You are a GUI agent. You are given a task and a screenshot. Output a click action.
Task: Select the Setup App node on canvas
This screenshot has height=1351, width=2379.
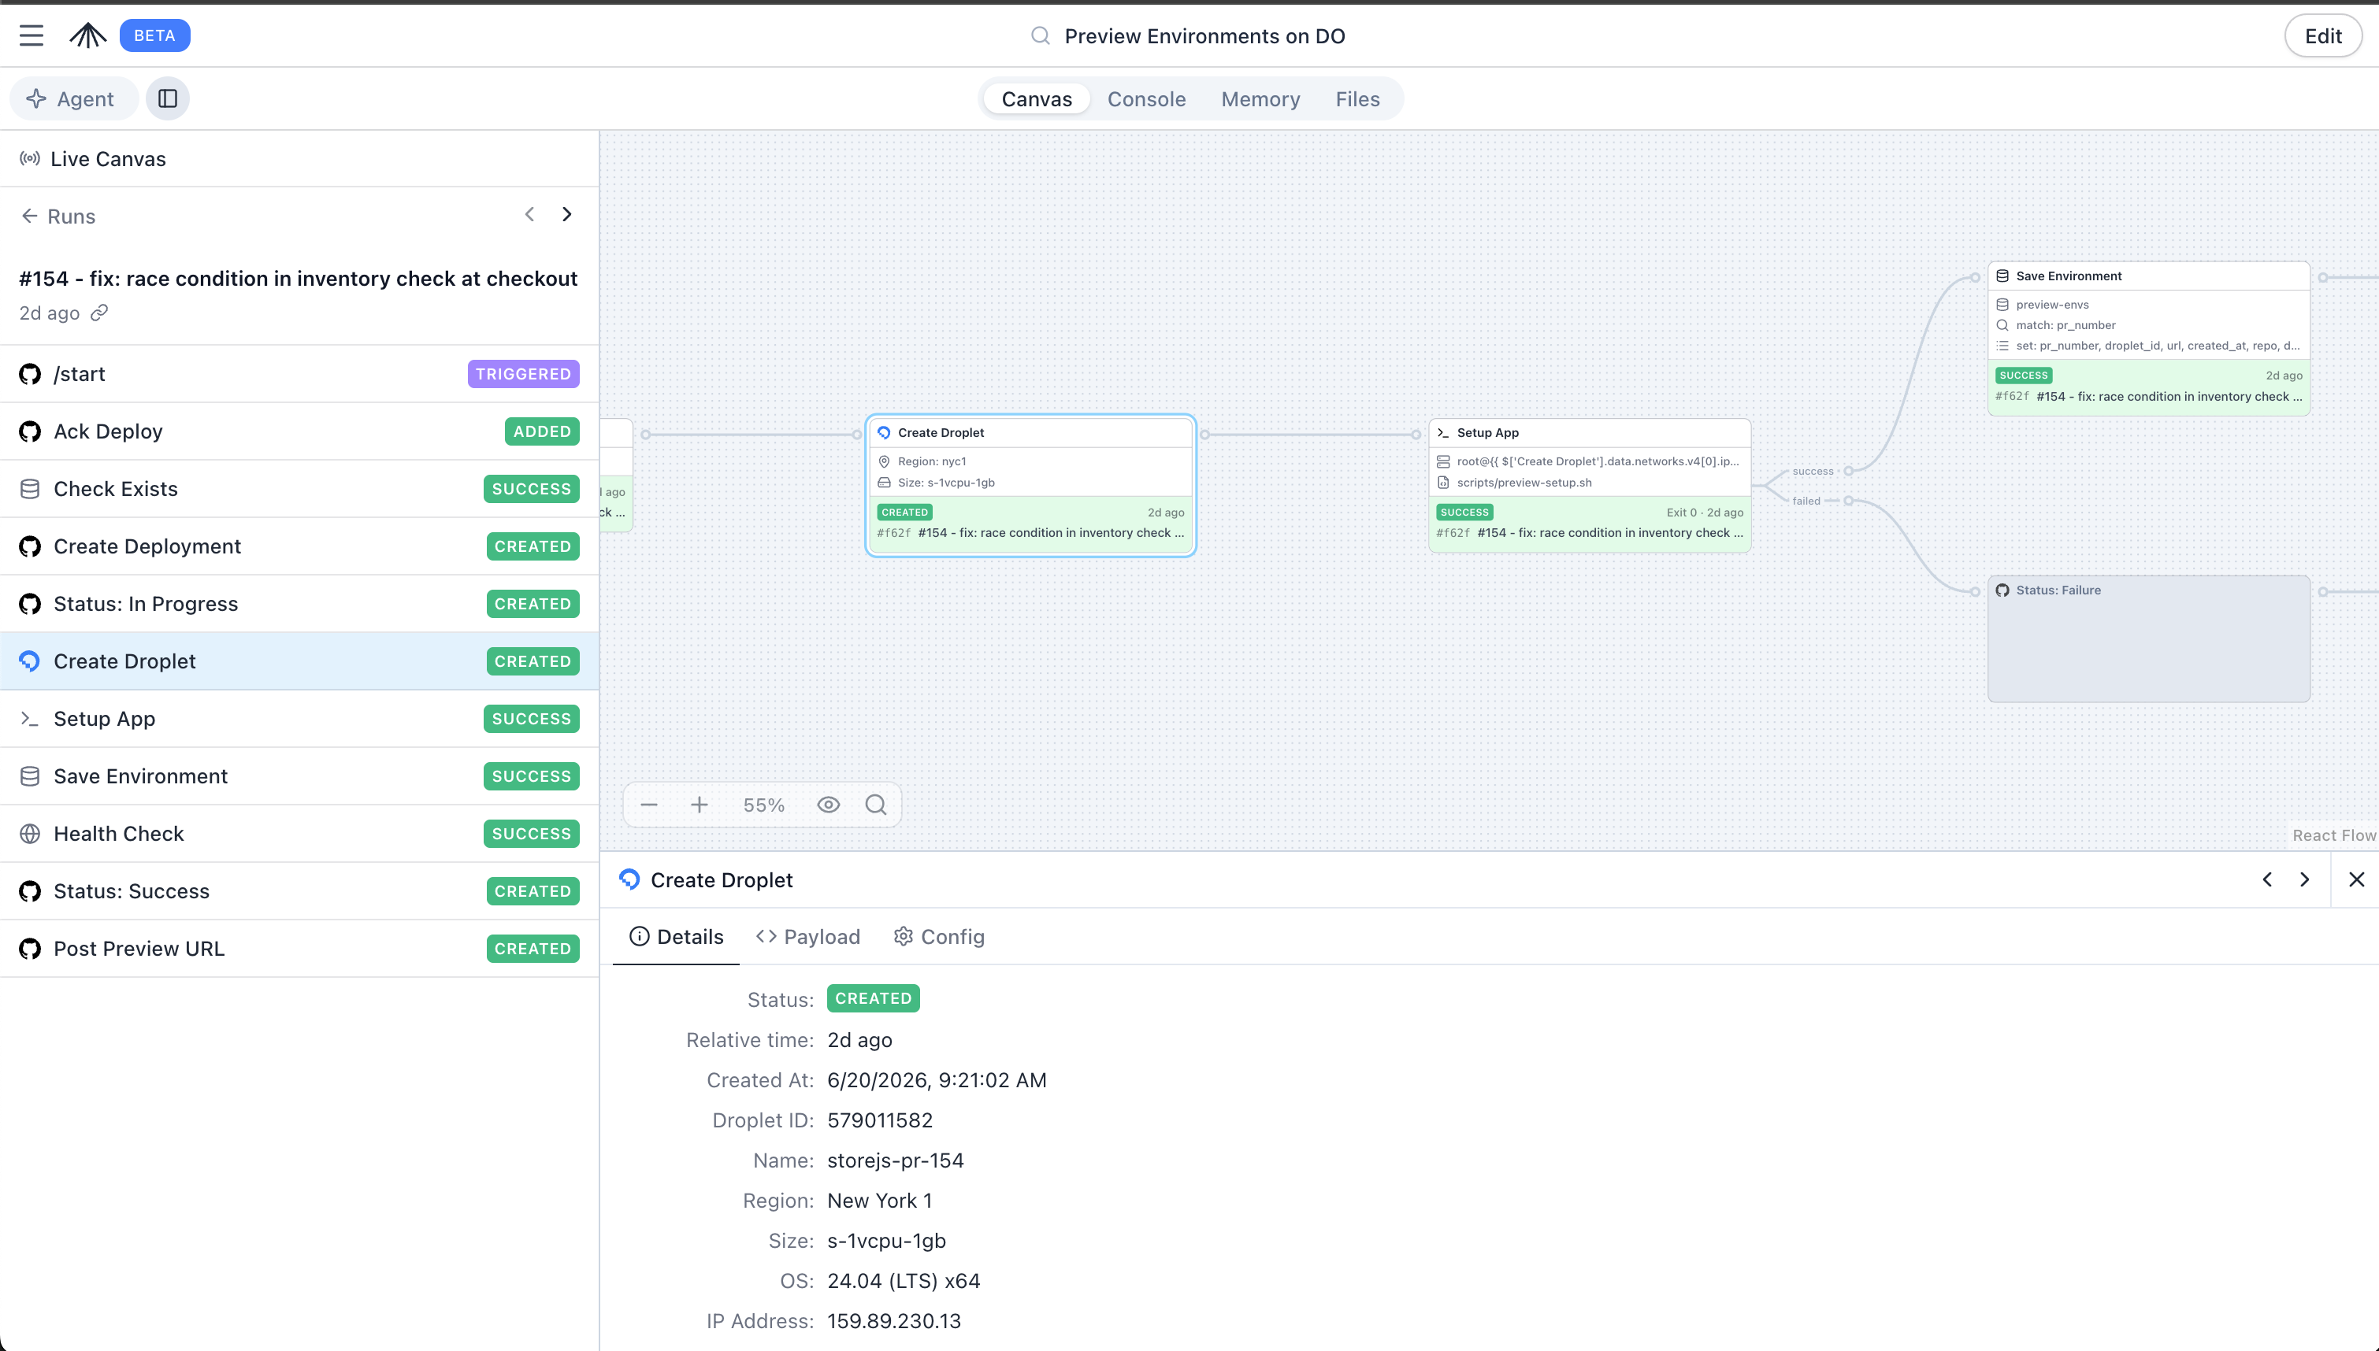click(x=1589, y=485)
